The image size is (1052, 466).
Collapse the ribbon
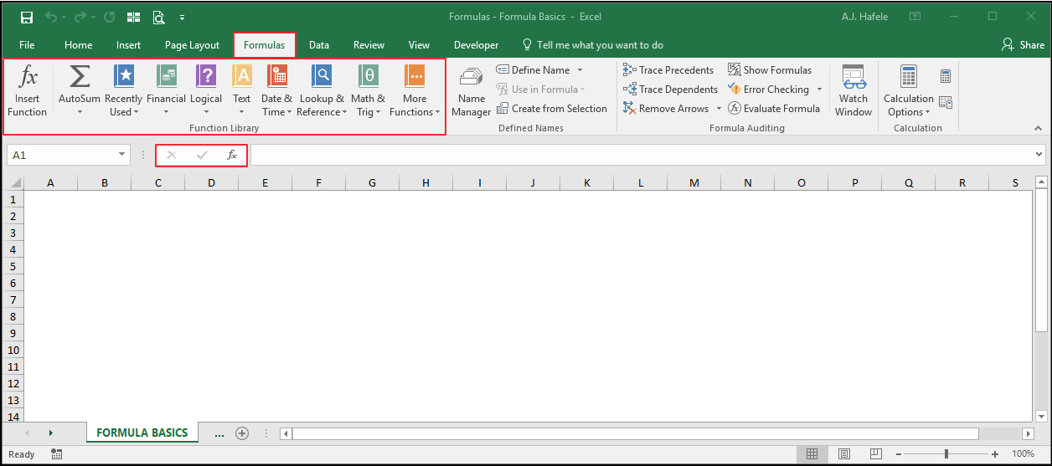(x=1038, y=128)
